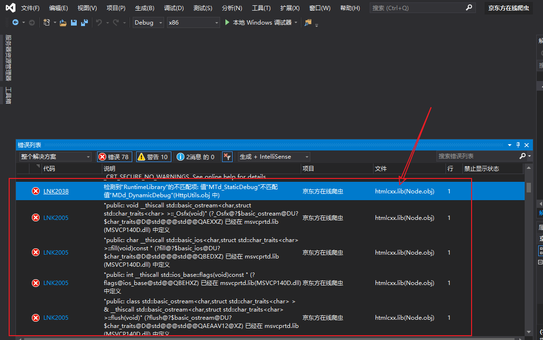
Task: Click the clear all filters icon
Action: [x=227, y=157]
